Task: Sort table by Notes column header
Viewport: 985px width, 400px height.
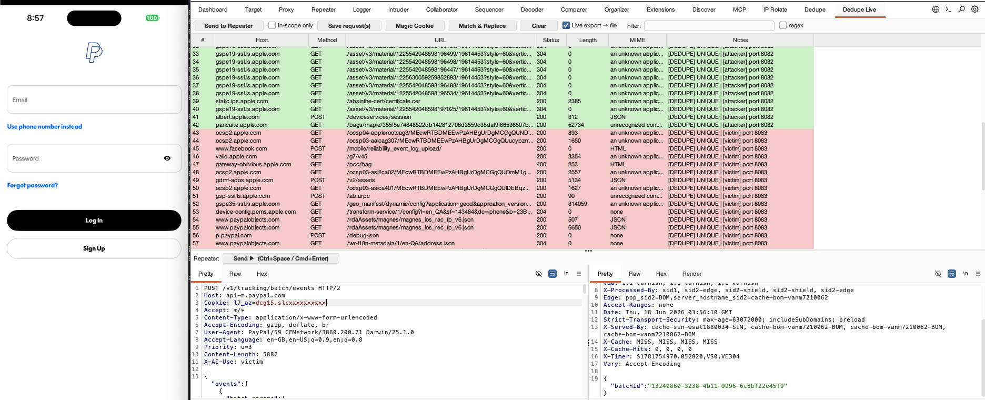Action: pos(740,40)
